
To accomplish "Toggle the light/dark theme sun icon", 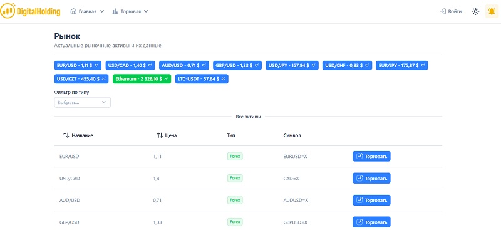I will click(x=475, y=11).
